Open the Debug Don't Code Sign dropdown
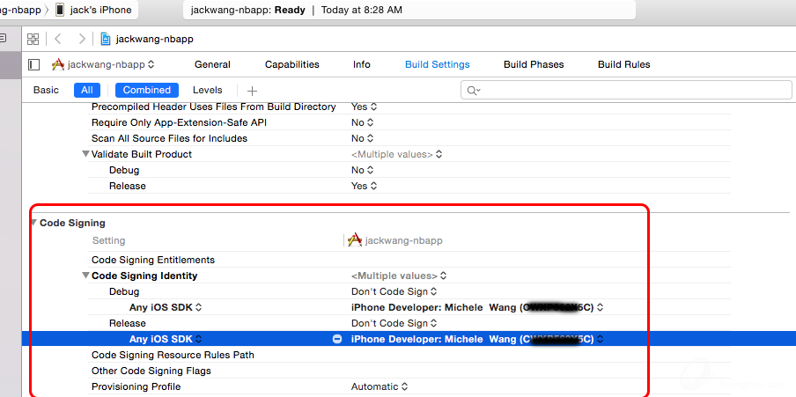 [x=394, y=291]
